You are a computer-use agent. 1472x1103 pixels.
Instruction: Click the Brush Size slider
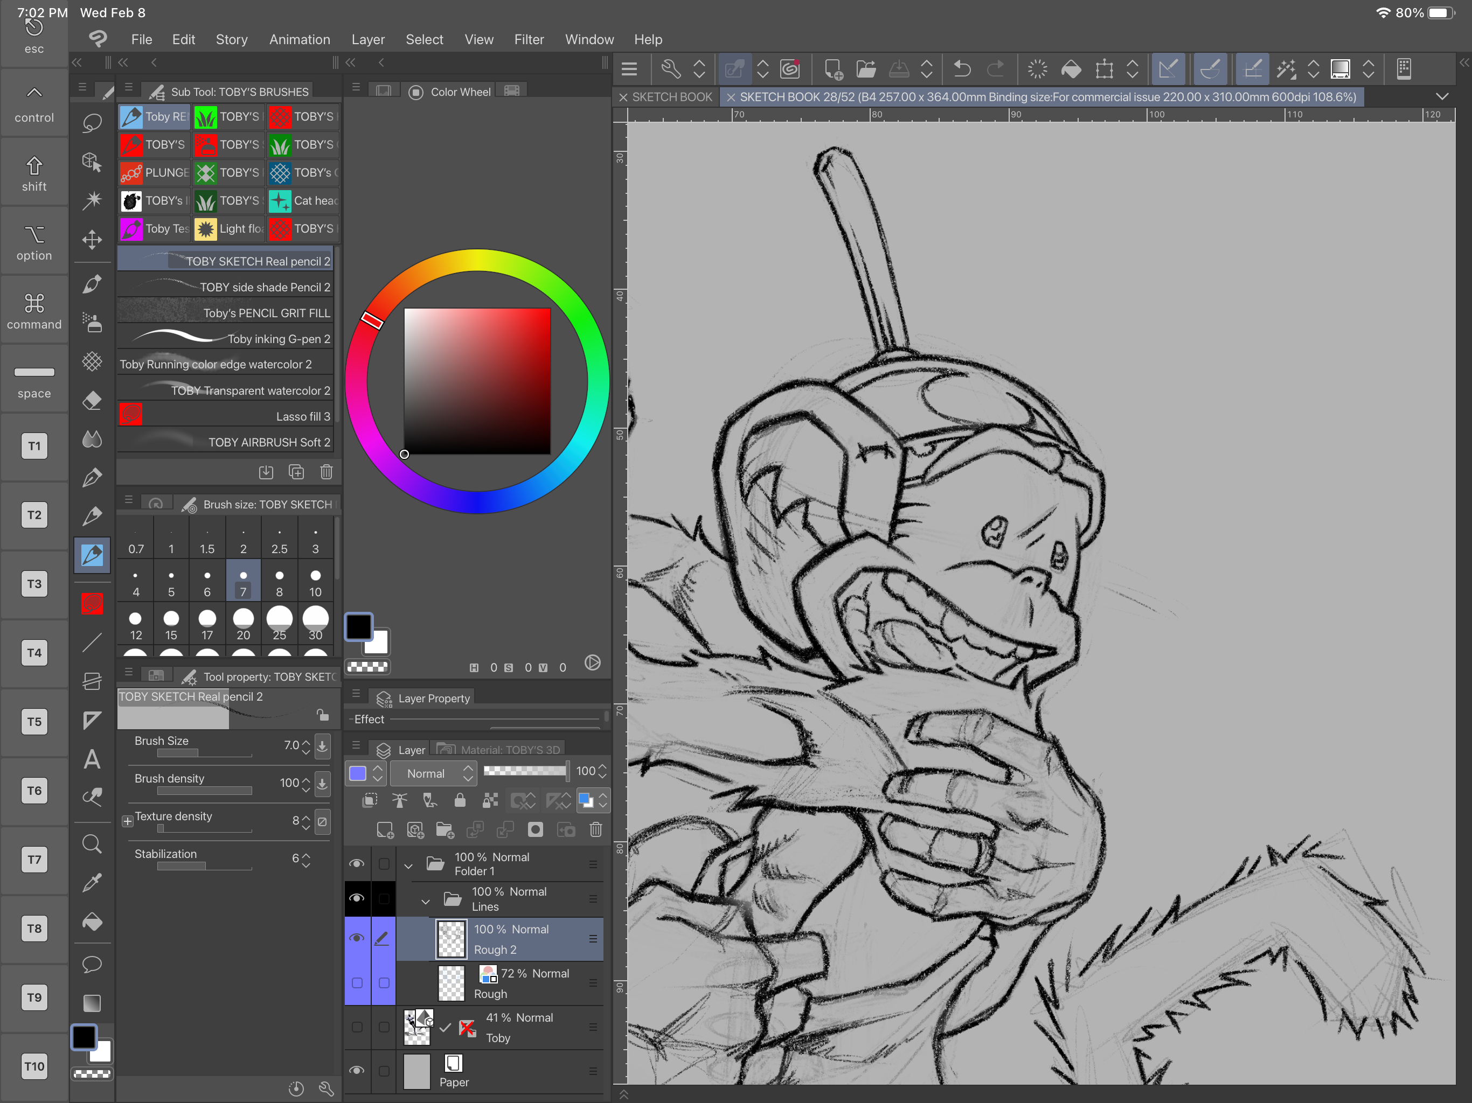pos(204,754)
